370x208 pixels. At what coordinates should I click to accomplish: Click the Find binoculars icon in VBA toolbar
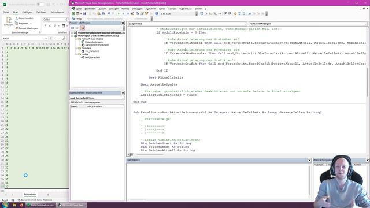pyautogui.click(x=103, y=14)
